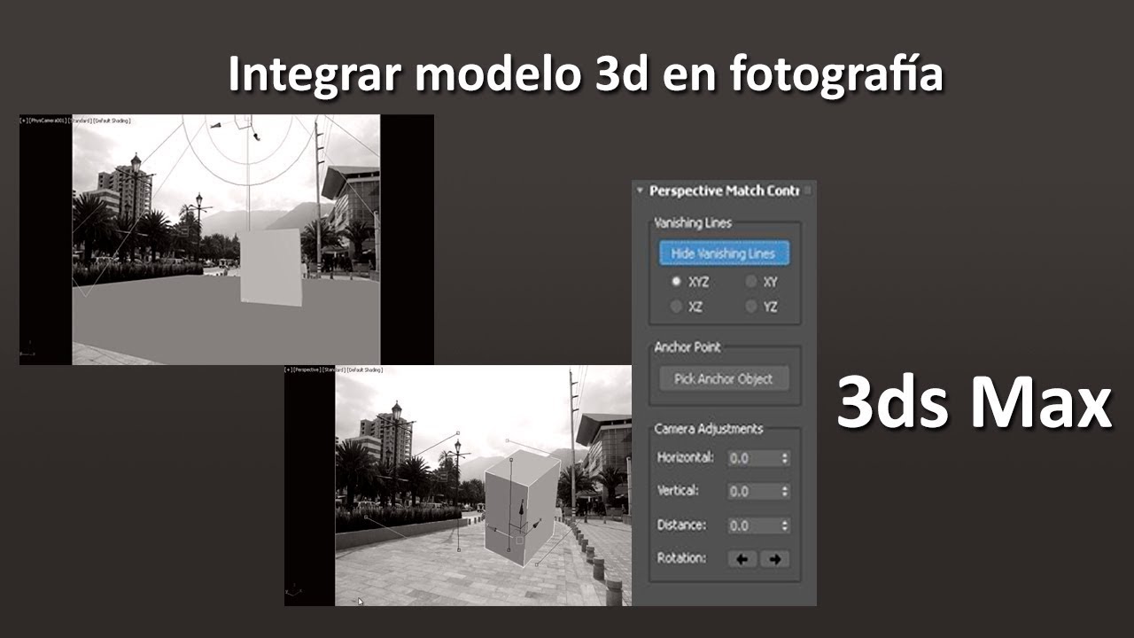Click the Pick Anchor Object button
The height and width of the screenshot is (638, 1134).
coord(724,378)
